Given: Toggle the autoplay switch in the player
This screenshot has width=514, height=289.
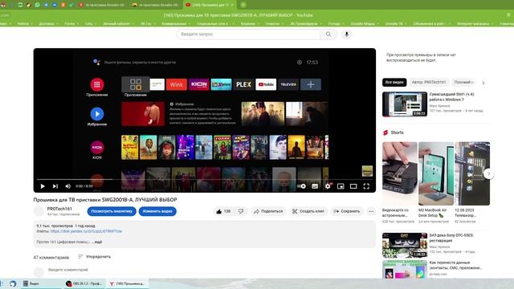Looking at the screenshot, I should (x=301, y=186).
